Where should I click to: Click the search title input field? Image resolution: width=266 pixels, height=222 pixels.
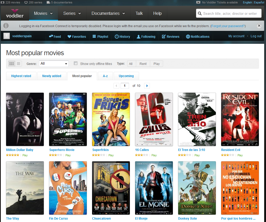click(229, 13)
